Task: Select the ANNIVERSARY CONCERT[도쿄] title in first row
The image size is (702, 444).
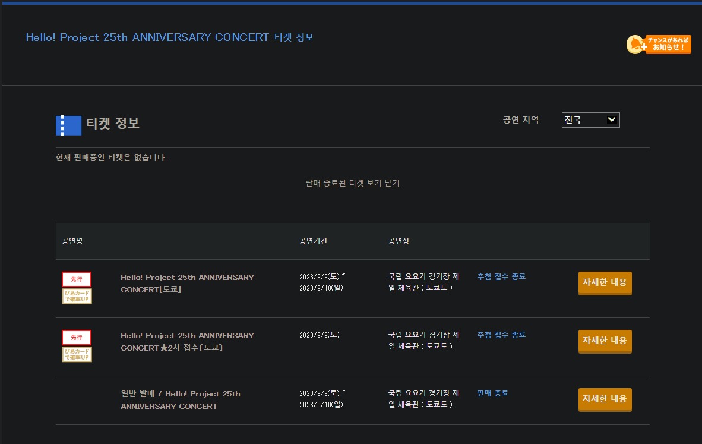Action: 187,284
